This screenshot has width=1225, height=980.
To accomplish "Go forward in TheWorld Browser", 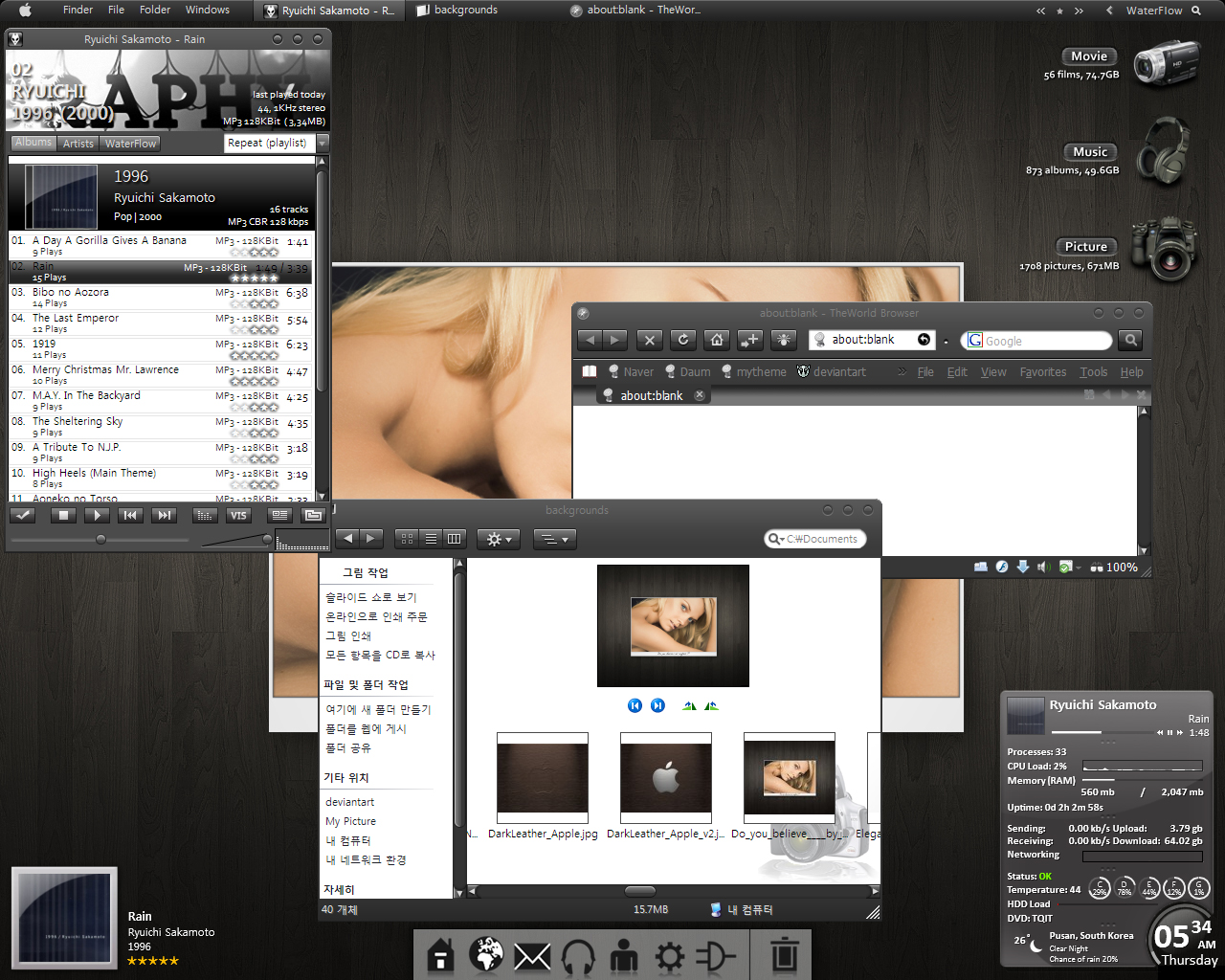I will [614, 340].
